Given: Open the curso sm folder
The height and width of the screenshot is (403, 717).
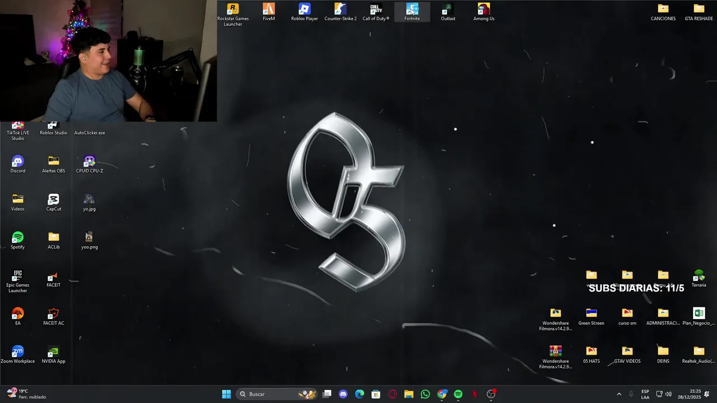Looking at the screenshot, I should point(627,317).
